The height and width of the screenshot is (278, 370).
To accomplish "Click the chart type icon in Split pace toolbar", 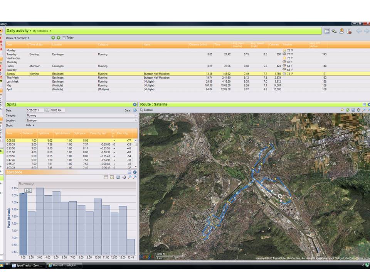I will pyautogui.click(x=112, y=177).
